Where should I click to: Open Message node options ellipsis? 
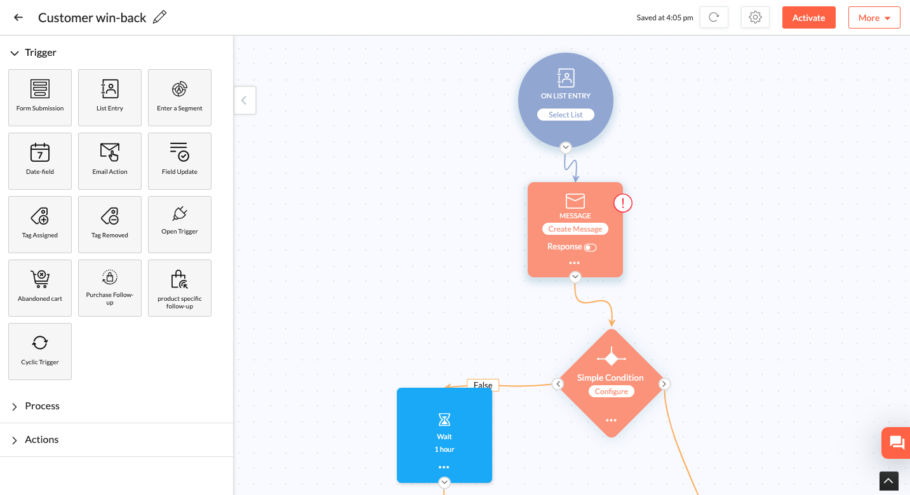coord(575,263)
